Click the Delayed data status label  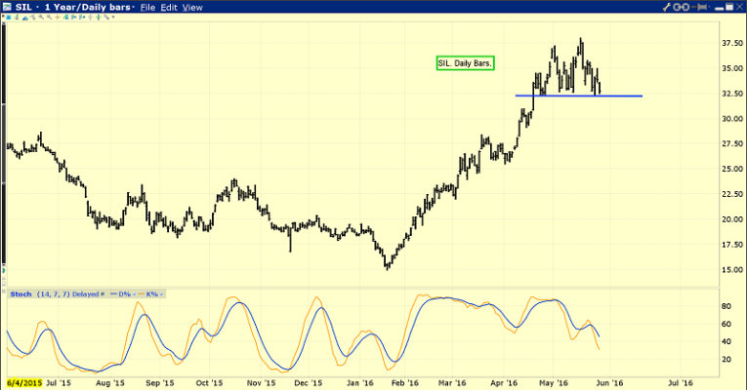tap(89, 292)
